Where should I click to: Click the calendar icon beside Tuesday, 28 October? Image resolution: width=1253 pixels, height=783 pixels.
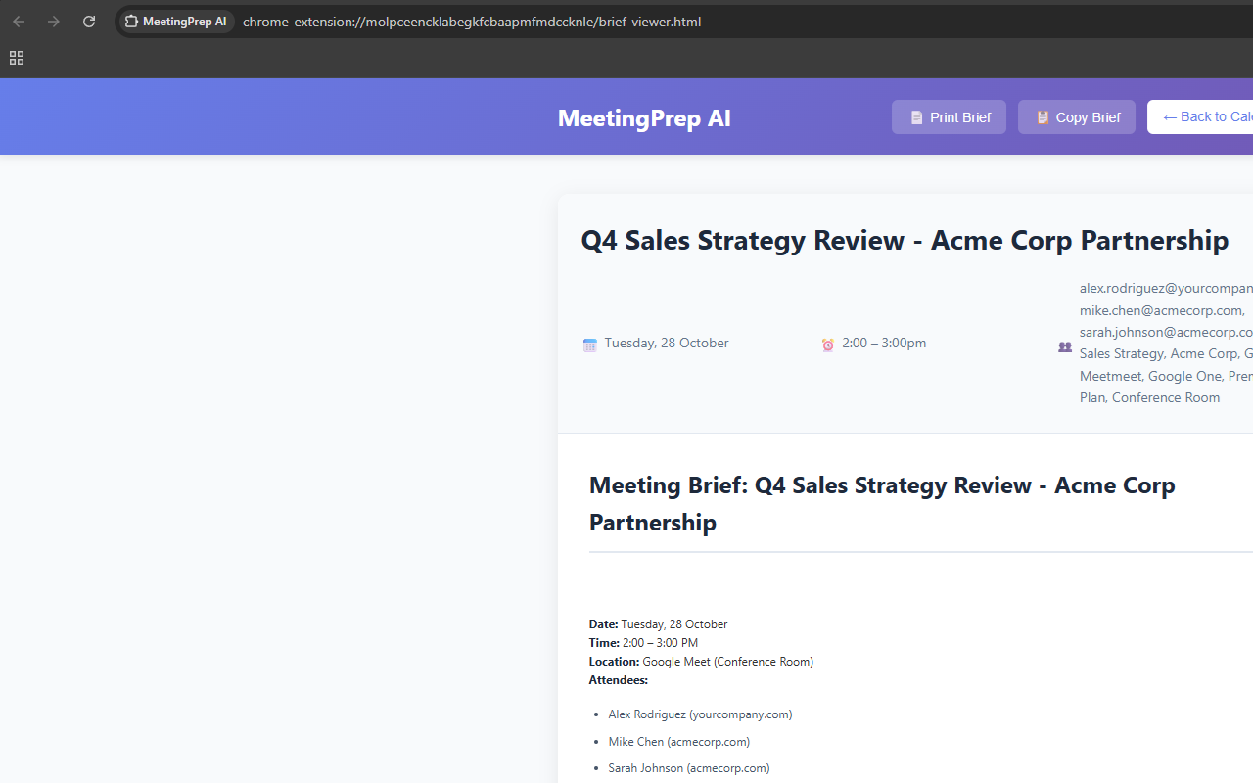pos(589,344)
